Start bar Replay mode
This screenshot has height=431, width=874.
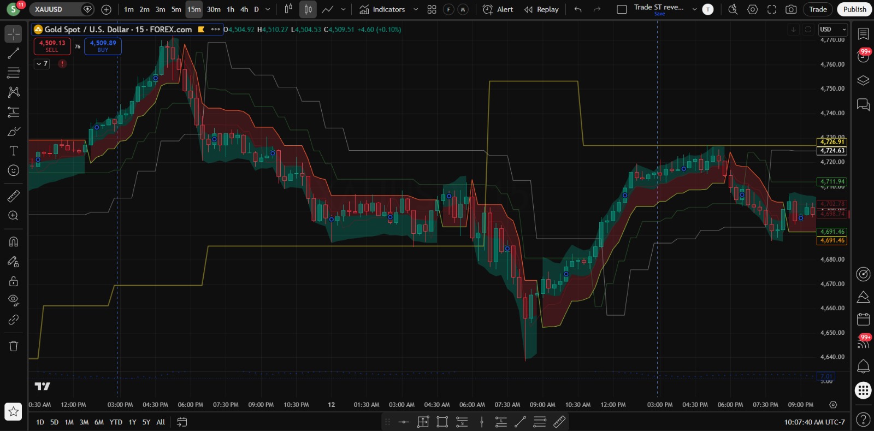[541, 9]
